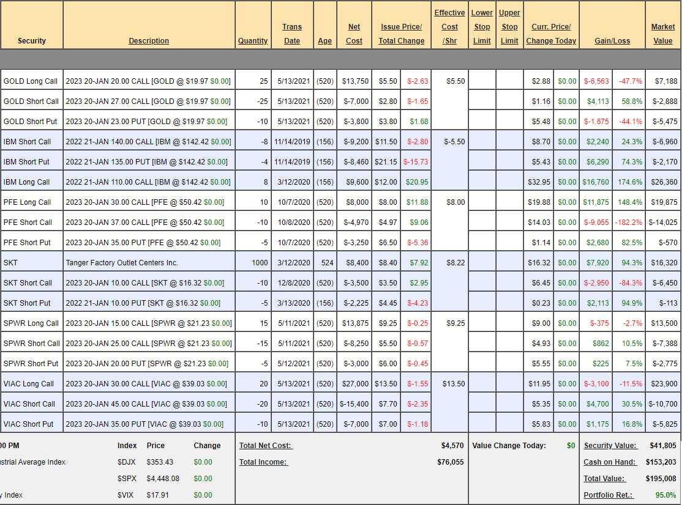
Task: Click the Gain/Loss column header
Action: [612, 41]
